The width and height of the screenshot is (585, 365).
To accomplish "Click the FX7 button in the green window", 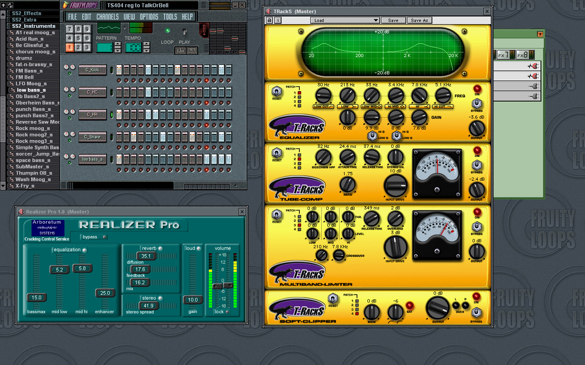I will 503,55.
